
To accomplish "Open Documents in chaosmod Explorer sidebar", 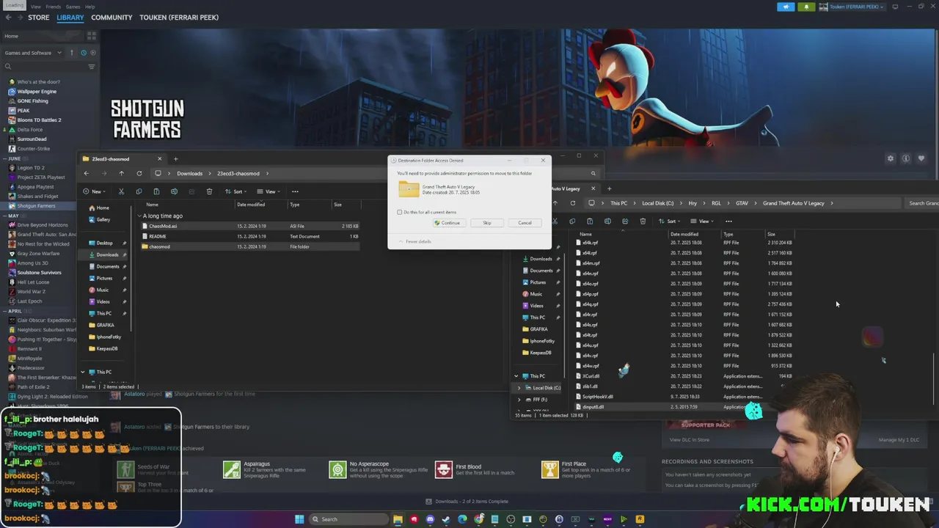I will 108,266.
